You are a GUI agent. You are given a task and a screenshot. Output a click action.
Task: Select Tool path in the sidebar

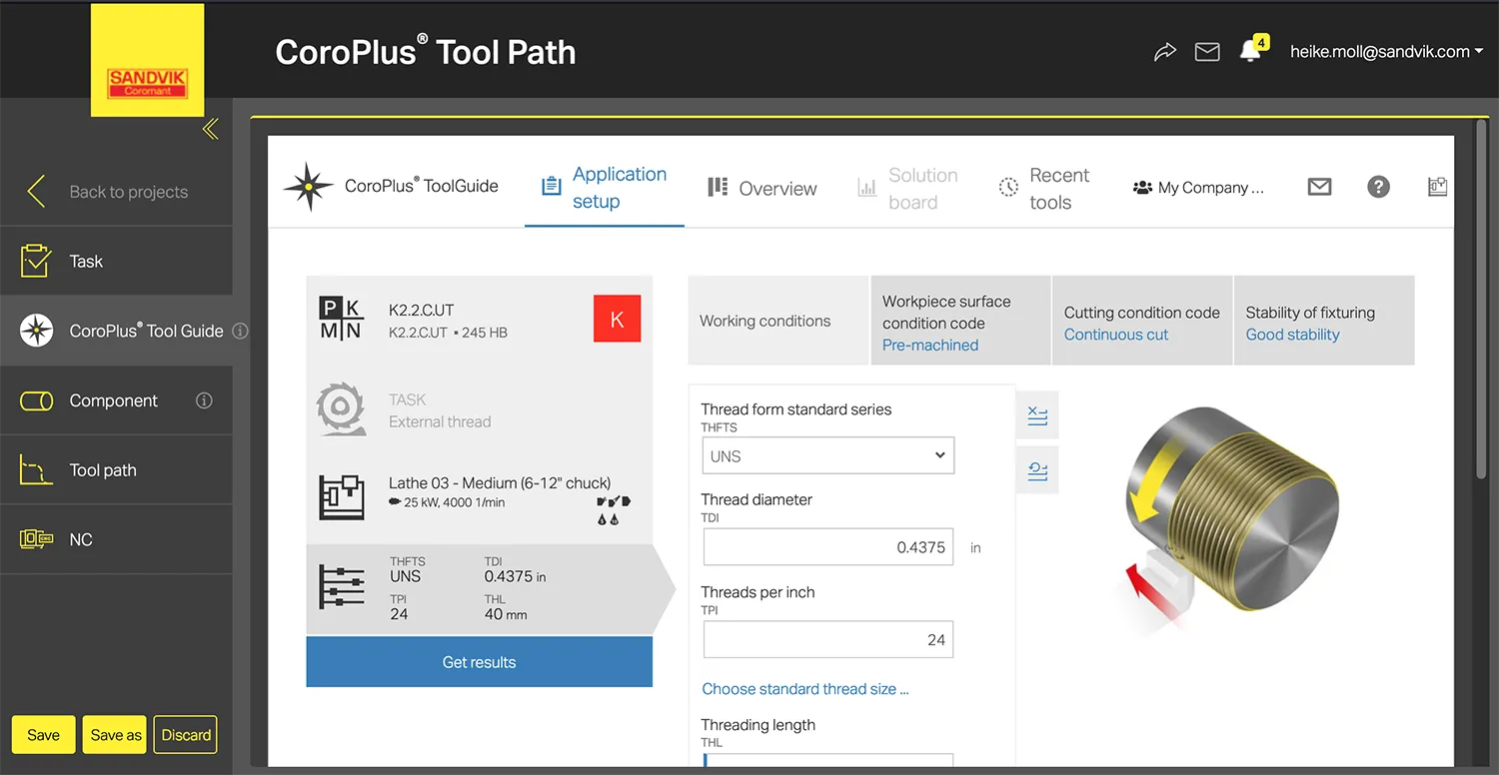[x=102, y=470]
